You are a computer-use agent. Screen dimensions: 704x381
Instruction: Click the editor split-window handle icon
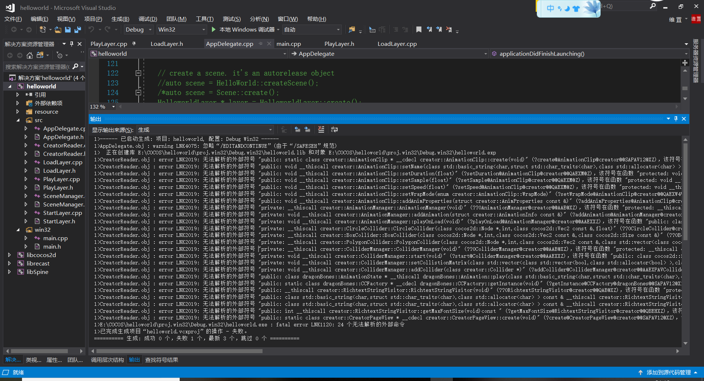point(685,63)
